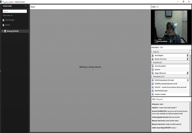Toggle the Camera filter checkbox
The image size is (192, 133).
pyautogui.click(x=4, y=25)
